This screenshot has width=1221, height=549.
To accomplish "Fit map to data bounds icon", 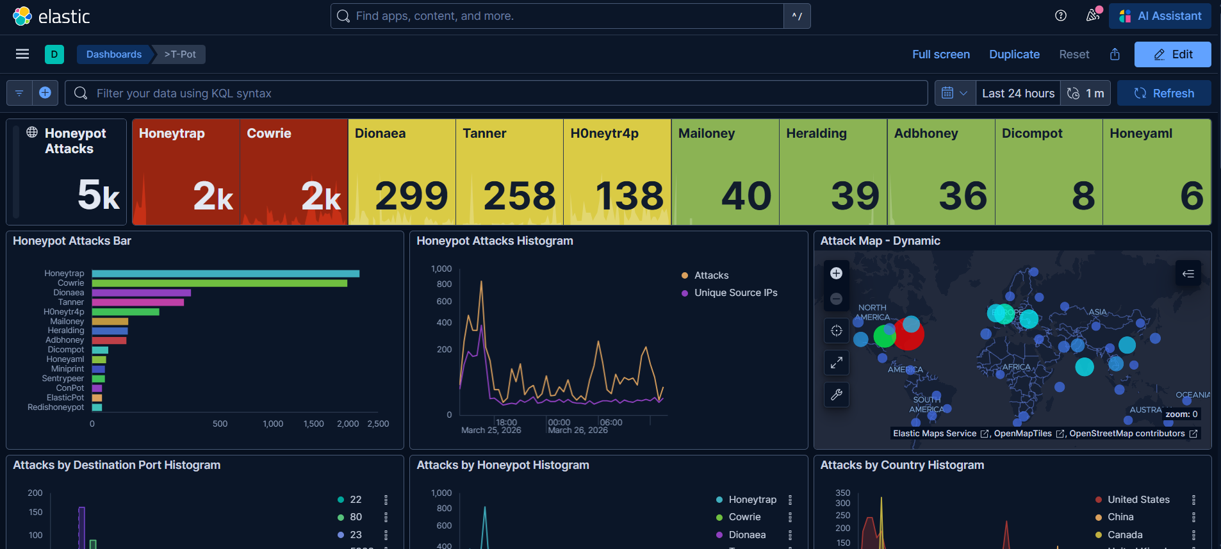I will 836,331.
